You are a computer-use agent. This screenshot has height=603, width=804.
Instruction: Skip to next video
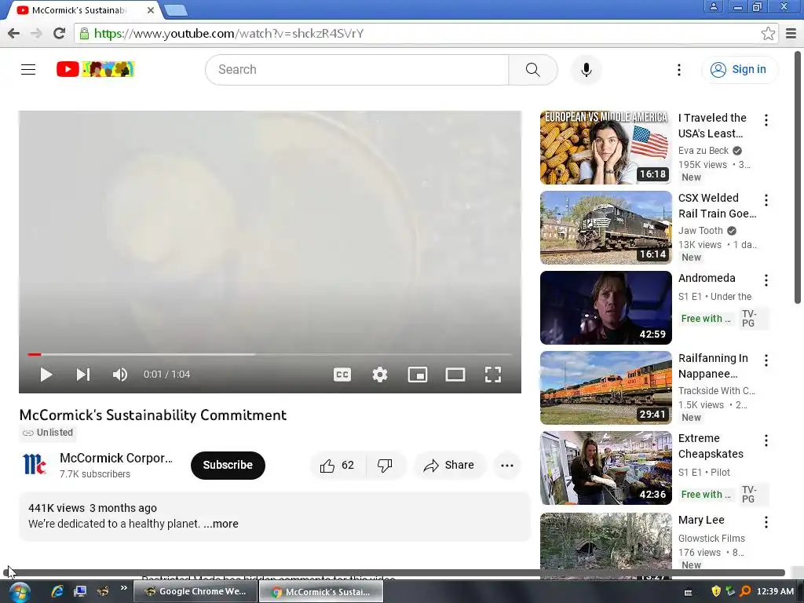[83, 375]
